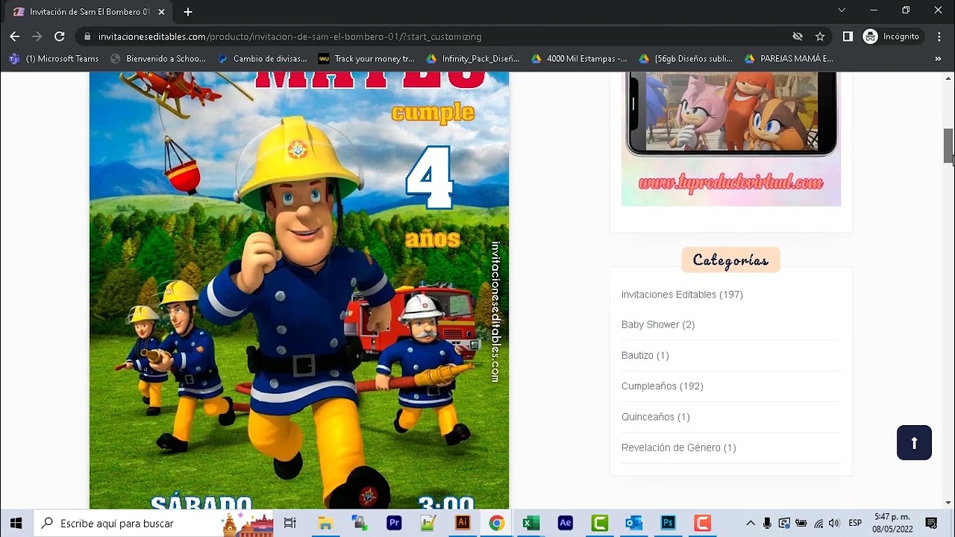Image resolution: width=955 pixels, height=537 pixels.
Task: Show hidden system tray icons
Action: tap(751, 523)
